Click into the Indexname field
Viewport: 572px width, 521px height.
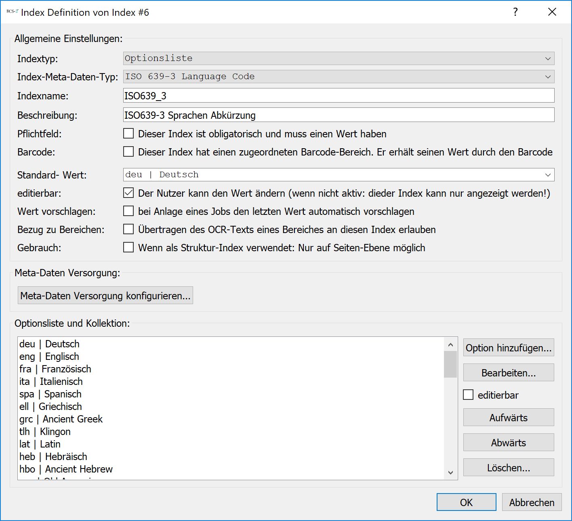pos(339,96)
